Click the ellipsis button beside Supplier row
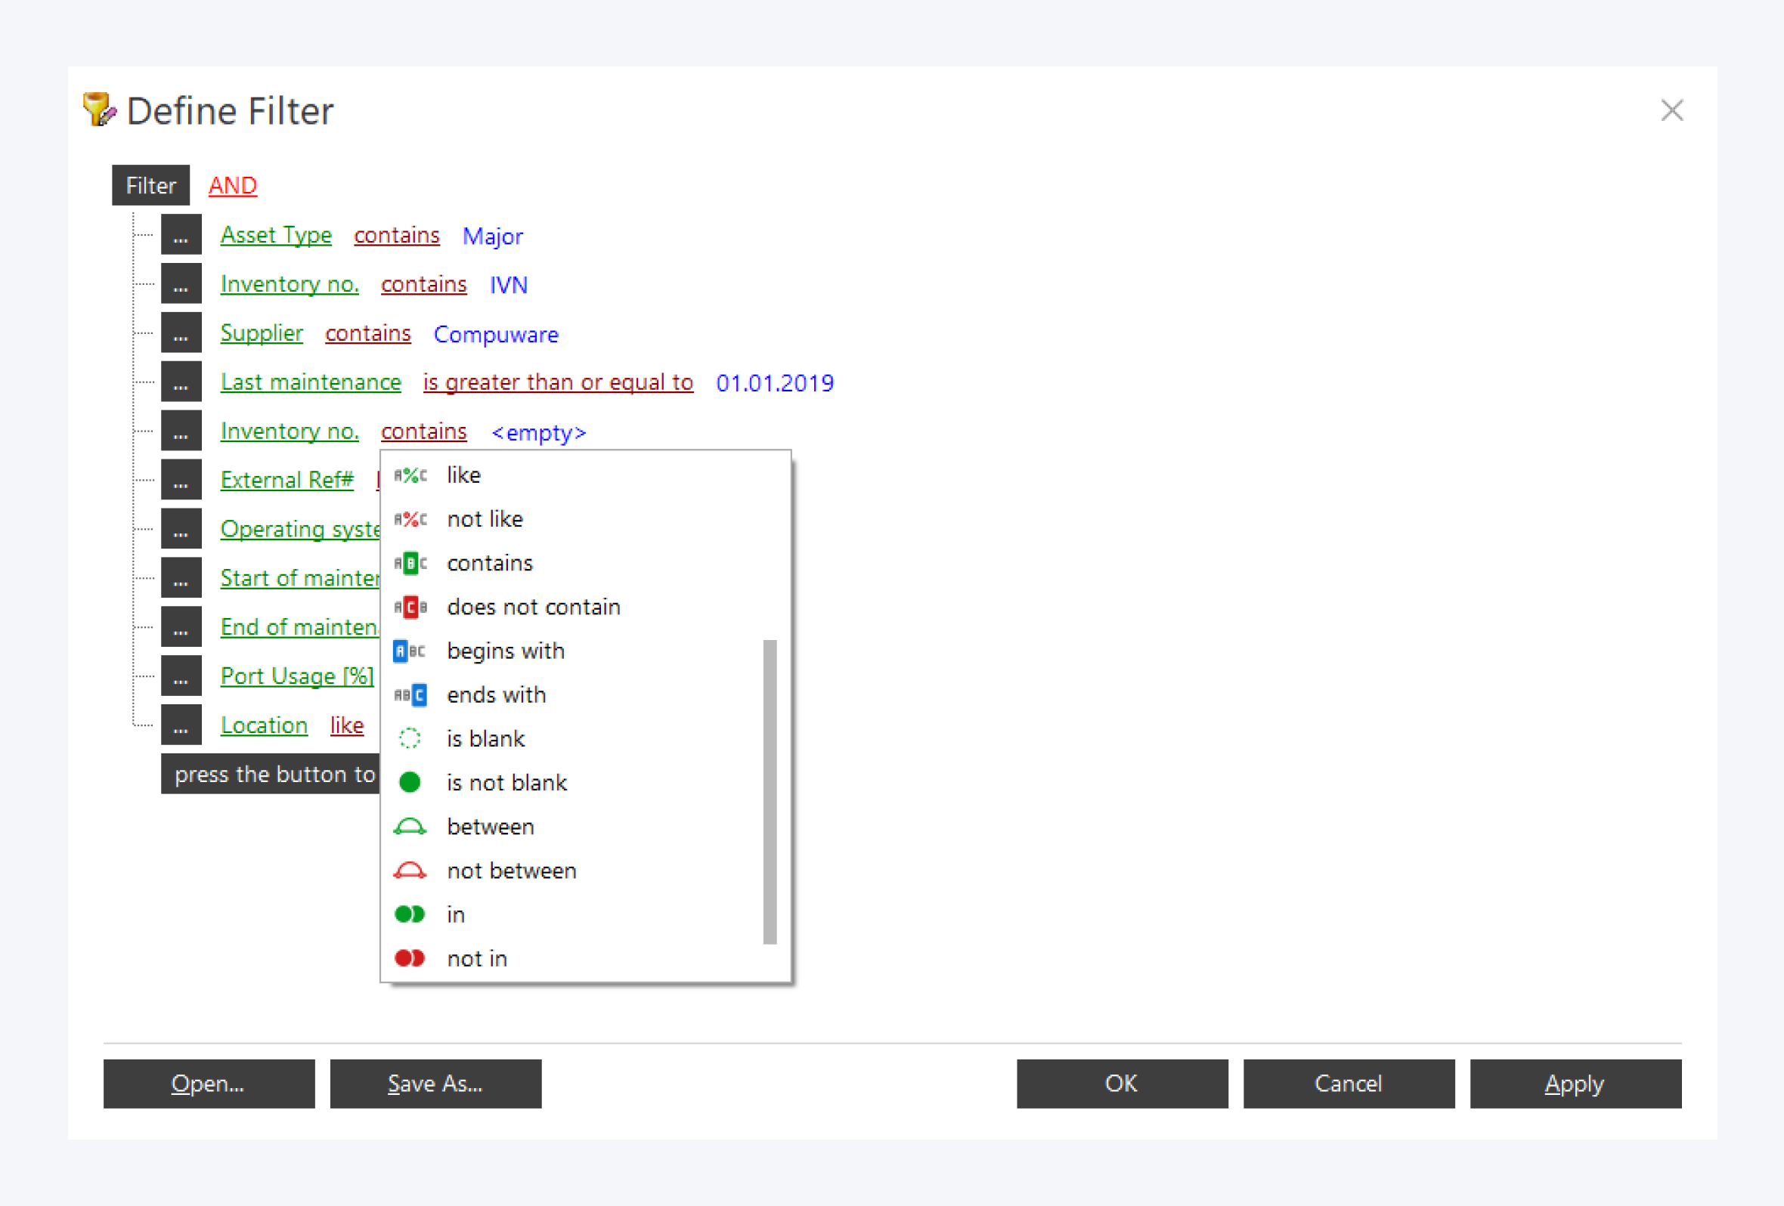 pyautogui.click(x=181, y=334)
